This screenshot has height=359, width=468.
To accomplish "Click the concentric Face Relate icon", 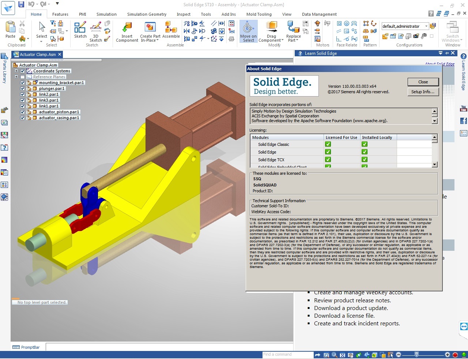I will 347,23.
